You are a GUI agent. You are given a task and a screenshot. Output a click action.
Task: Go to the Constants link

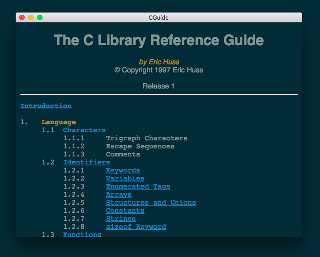(125, 211)
